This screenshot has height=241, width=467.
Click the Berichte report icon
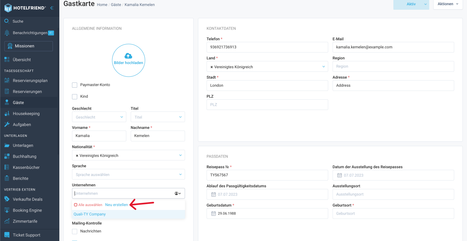pyautogui.click(x=7, y=179)
